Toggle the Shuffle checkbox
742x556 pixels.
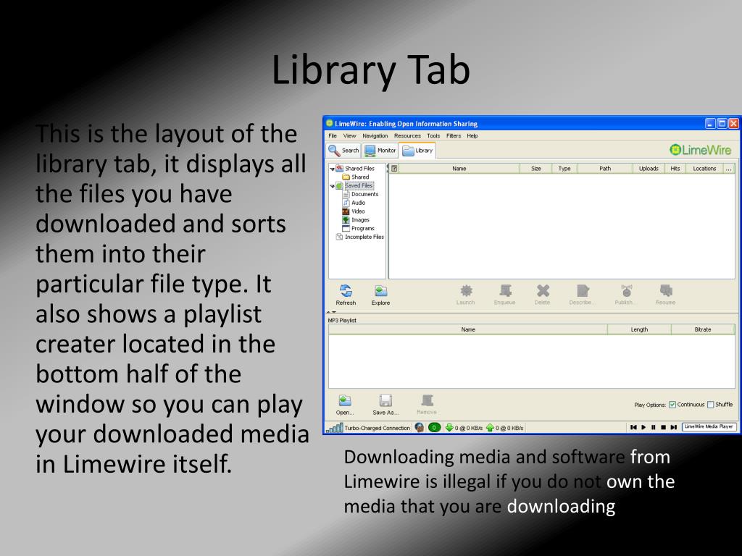pos(710,405)
